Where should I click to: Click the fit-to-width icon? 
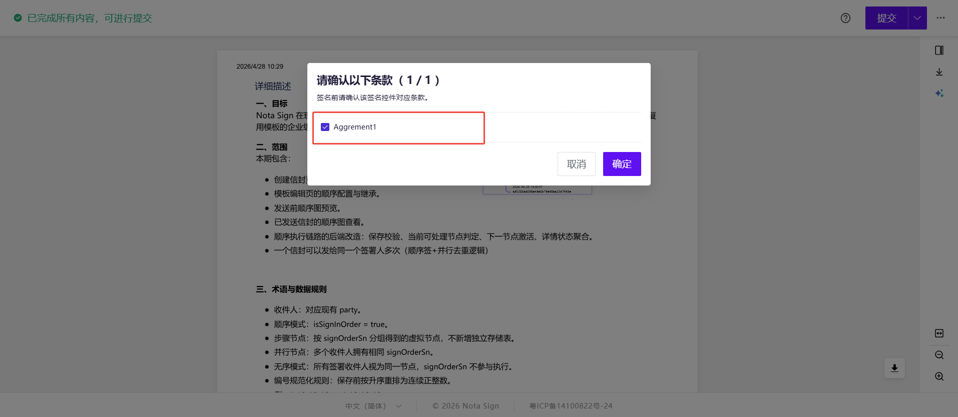(x=939, y=333)
